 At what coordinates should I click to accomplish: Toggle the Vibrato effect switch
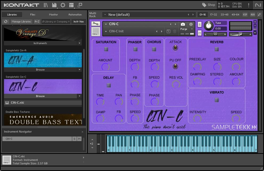(x=217, y=100)
